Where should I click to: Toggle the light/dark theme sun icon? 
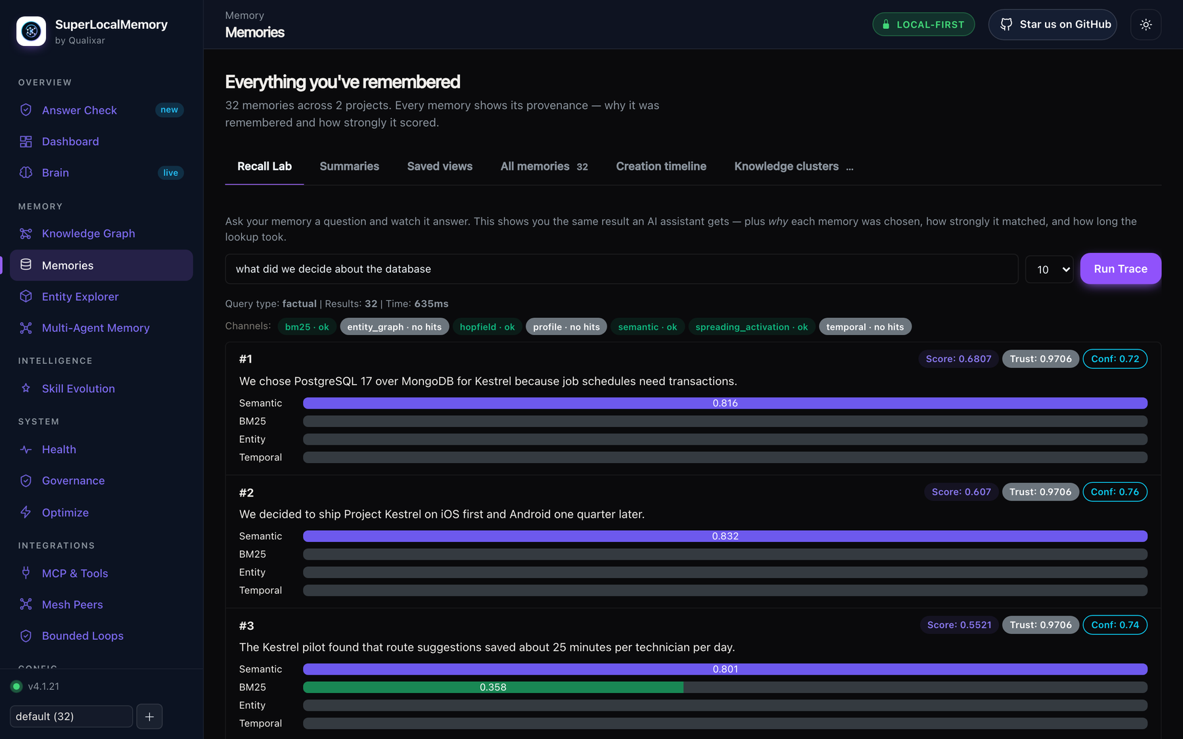pyautogui.click(x=1146, y=24)
